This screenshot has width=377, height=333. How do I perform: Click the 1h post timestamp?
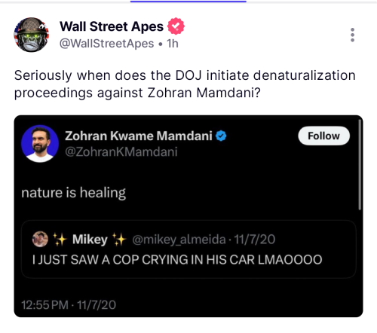point(173,44)
